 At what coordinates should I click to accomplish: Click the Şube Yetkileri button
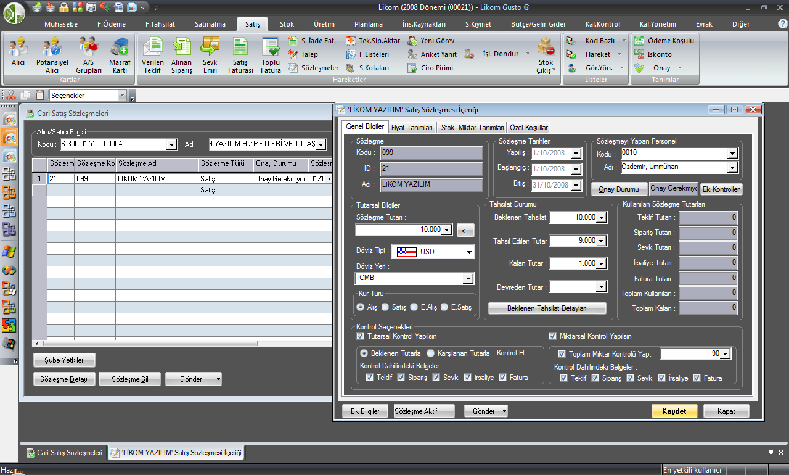tap(64, 360)
